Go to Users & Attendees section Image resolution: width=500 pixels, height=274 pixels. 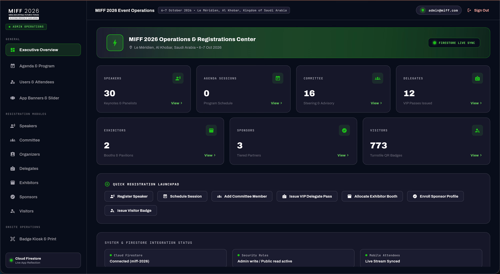[43, 82]
